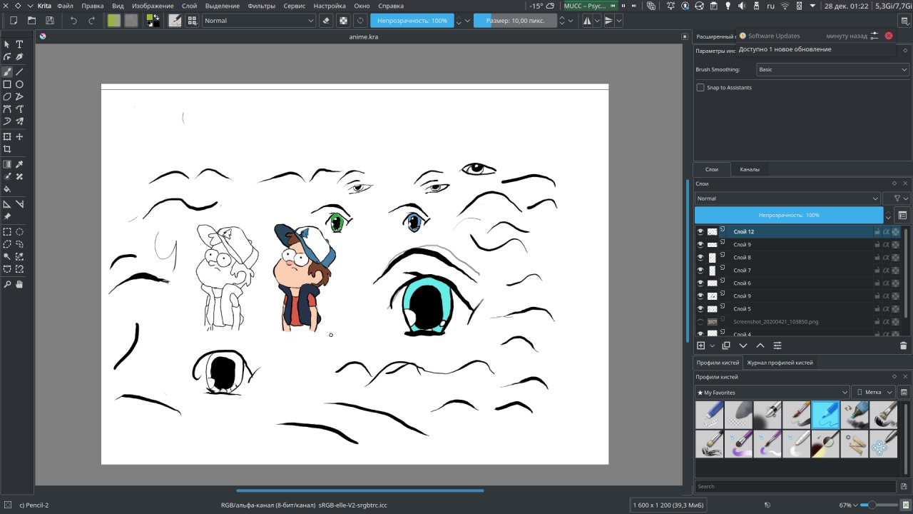This screenshot has width=913, height=514.
Task: Open the Слой menu
Action: [x=189, y=6]
